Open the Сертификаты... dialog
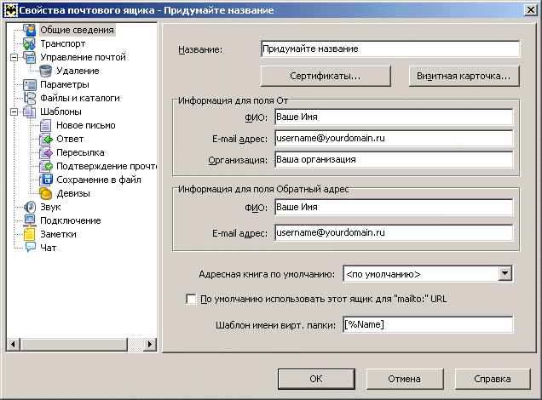The image size is (542, 400). [x=326, y=76]
